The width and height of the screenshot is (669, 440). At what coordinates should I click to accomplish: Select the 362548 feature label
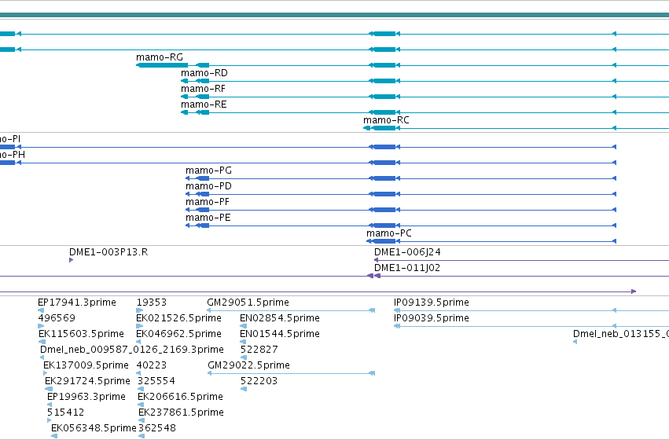click(157, 428)
